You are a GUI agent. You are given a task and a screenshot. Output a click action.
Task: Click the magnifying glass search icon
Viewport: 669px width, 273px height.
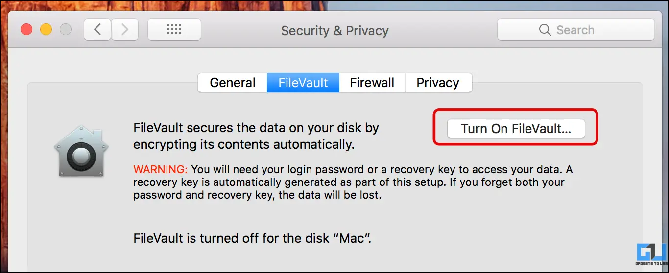click(x=545, y=30)
